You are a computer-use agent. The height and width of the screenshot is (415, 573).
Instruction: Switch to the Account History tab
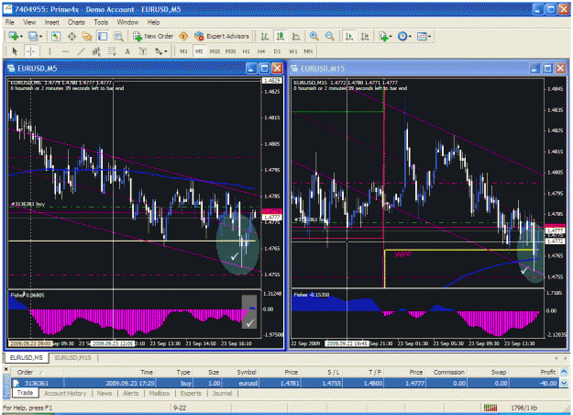click(x=65, y=393)
